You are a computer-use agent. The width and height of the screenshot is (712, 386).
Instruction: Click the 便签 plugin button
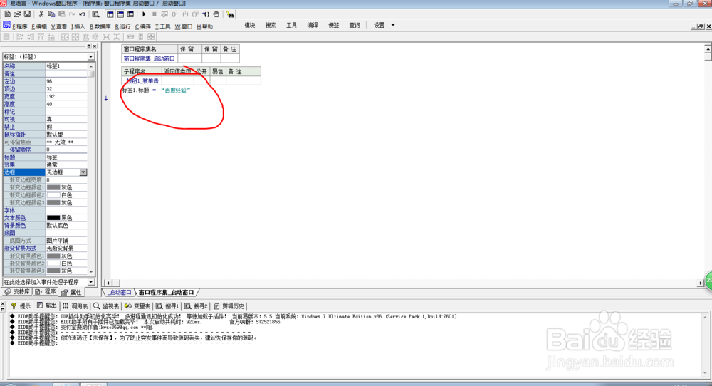coord(334,25)
